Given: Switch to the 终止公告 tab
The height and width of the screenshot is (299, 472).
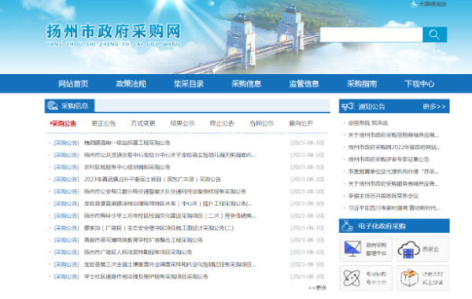Looking at the screenshot, I should 222,124.
